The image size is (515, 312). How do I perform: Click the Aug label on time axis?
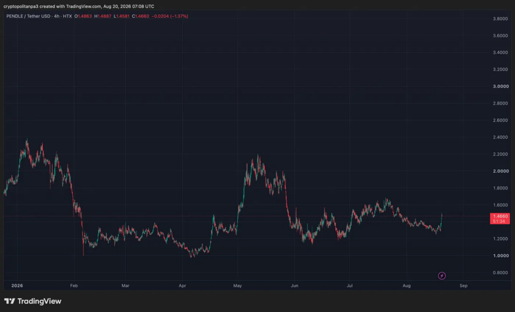(406, 286)
